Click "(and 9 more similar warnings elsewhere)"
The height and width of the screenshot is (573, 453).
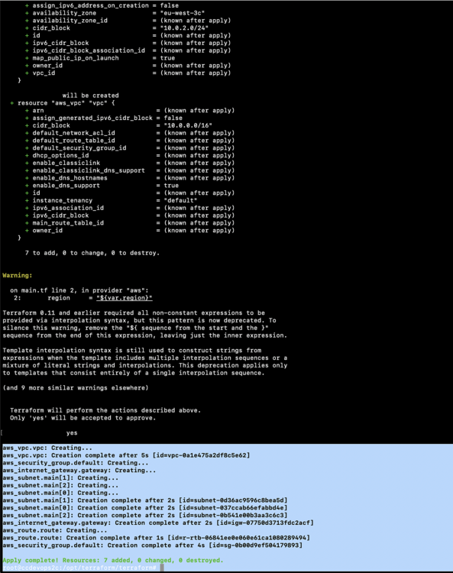(76, 387)
